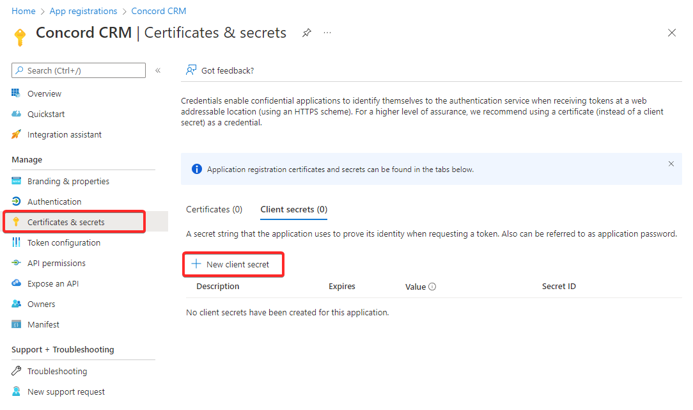The height and width of the screenshot is (410, 693).
Task: Stay on the Client secrets tab
Action: [293, 209]
